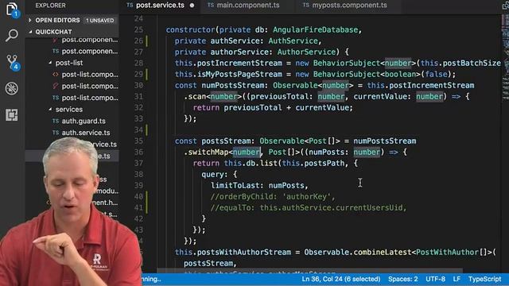The width and height of the screenshot is (509, 286).
Task: Change end of line sequence LF
Action: tap(457, 279)
